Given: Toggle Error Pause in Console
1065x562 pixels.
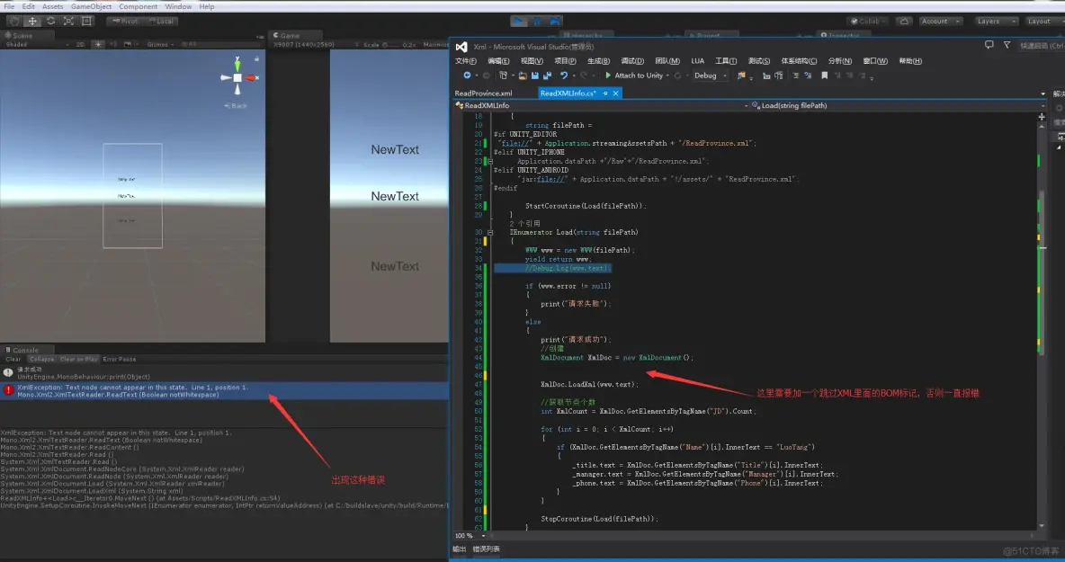Looking at the screenshot, I should coord(120,359).
